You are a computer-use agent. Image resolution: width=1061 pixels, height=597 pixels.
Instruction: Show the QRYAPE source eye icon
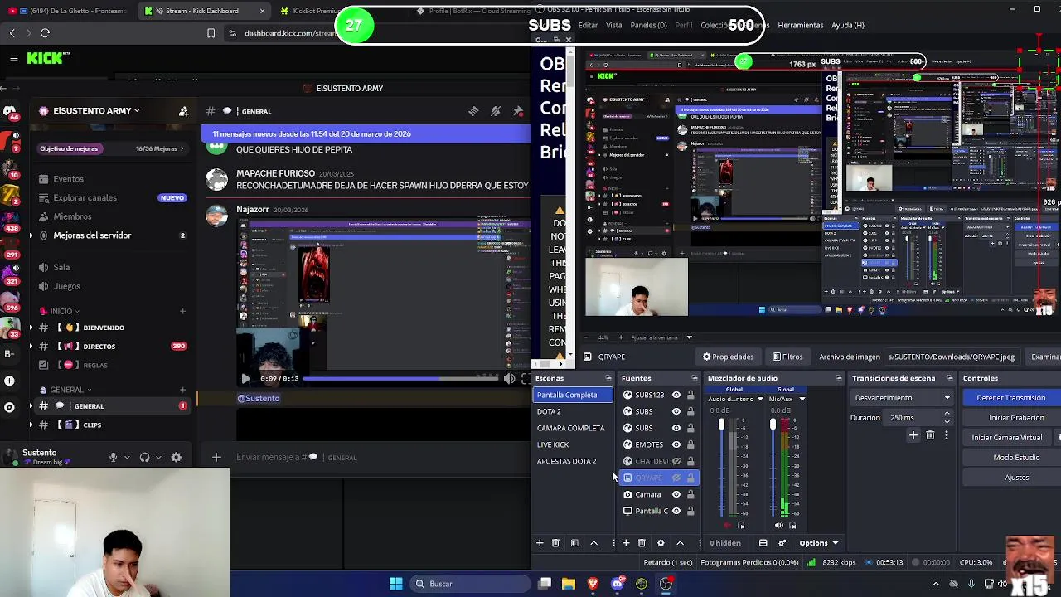pyautogui.click(x=676, y=478)
